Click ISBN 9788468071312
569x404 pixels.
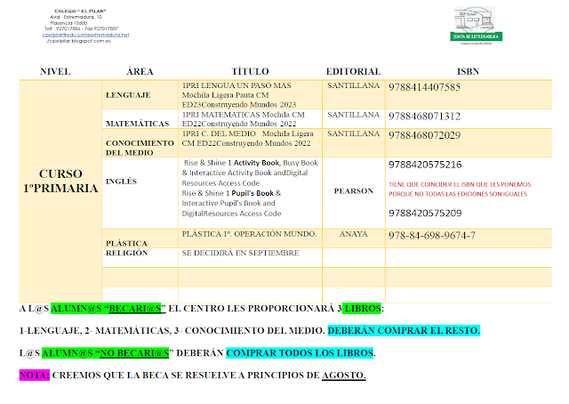click(x=424, y=117)
